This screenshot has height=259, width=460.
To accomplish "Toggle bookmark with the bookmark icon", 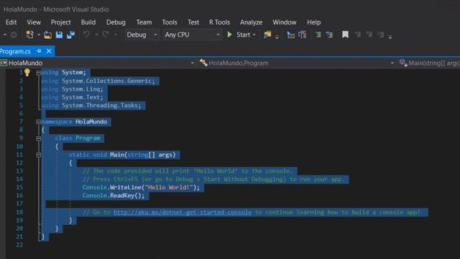I will 345,35.
